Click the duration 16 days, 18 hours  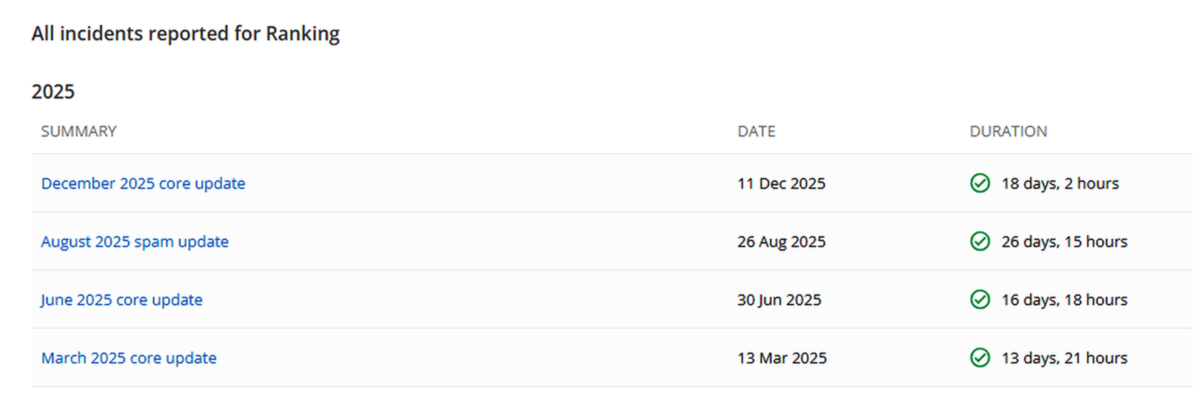point(1064,300)
